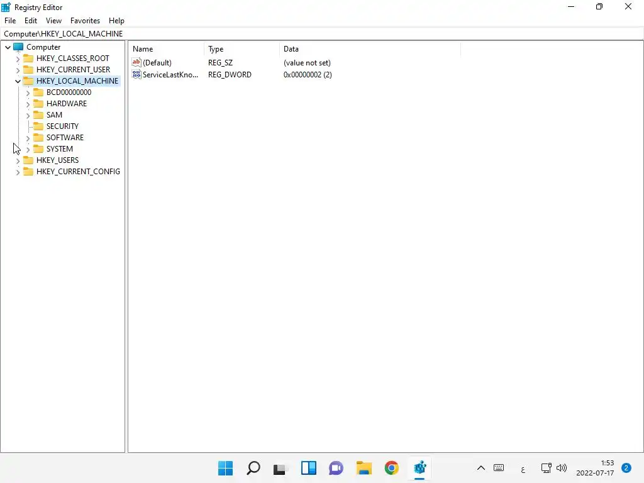Open the Widgets panel icon

(308, 468)
